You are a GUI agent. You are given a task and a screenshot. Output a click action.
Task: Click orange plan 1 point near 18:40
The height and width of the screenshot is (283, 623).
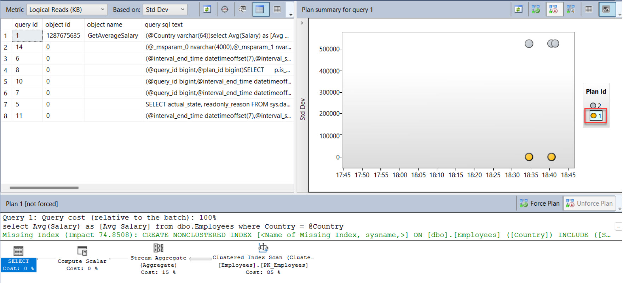click(x=552, y=157)
